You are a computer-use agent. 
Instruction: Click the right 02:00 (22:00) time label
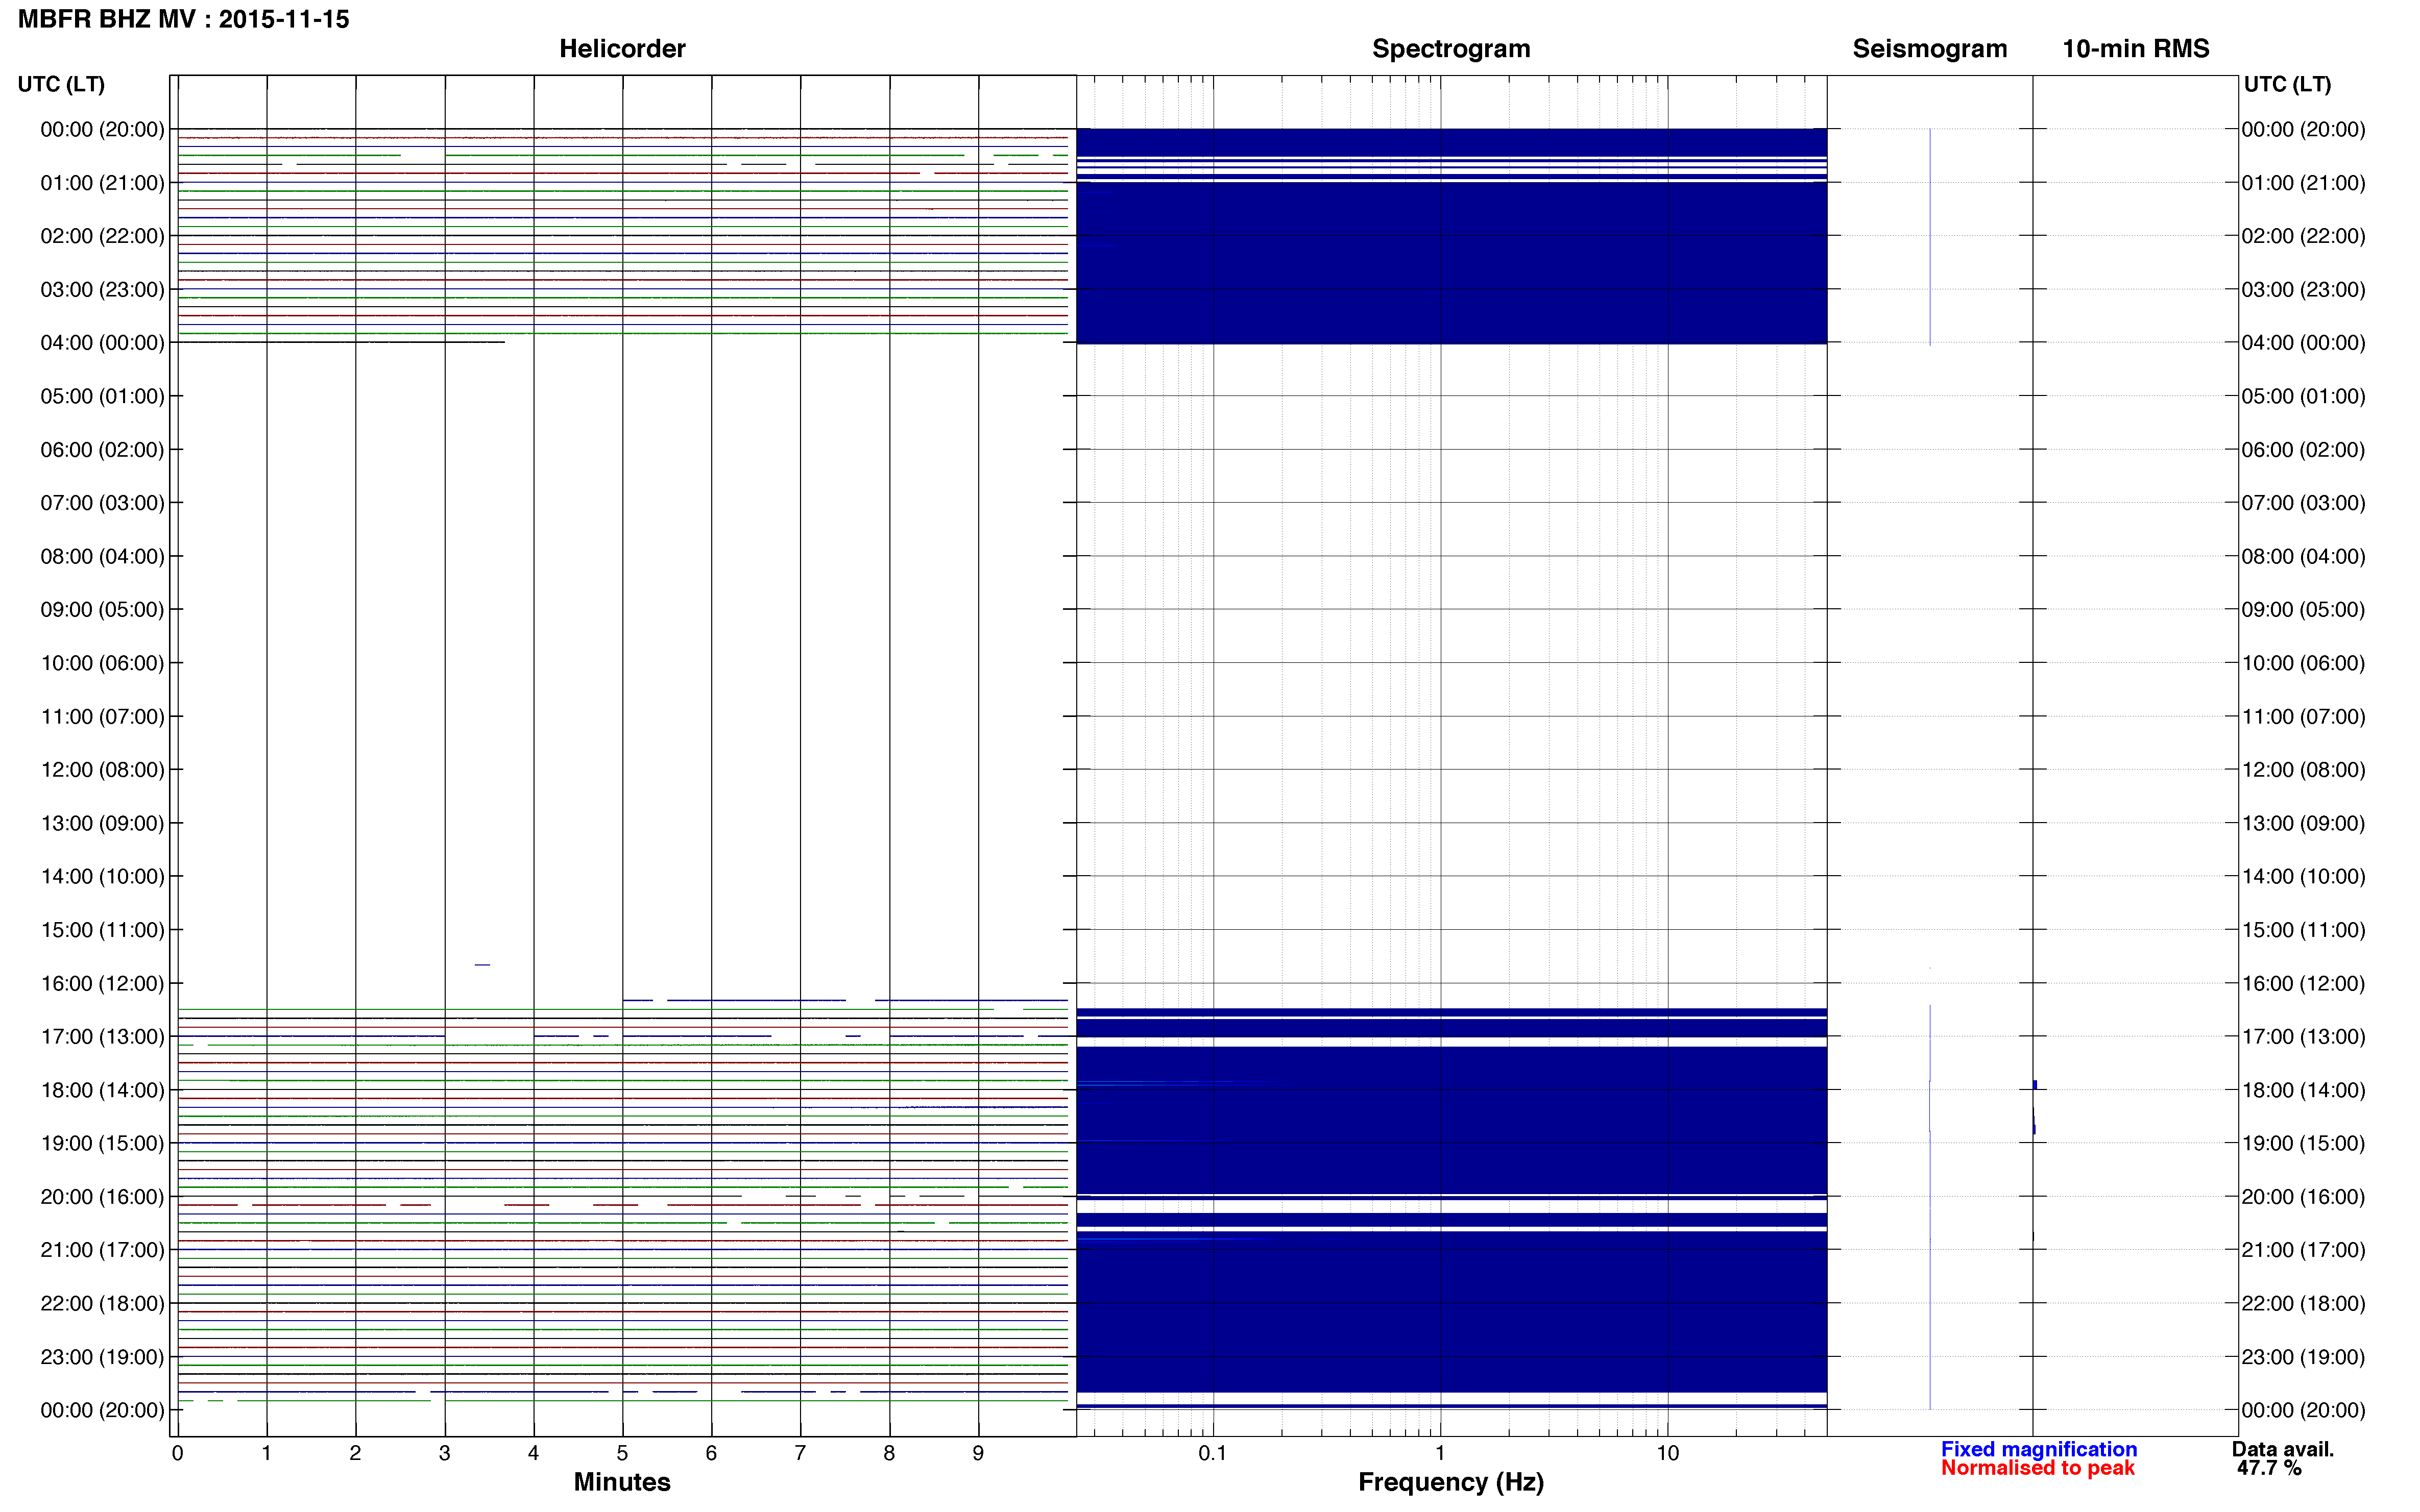pyautogui.click(x=2303, y=236)
